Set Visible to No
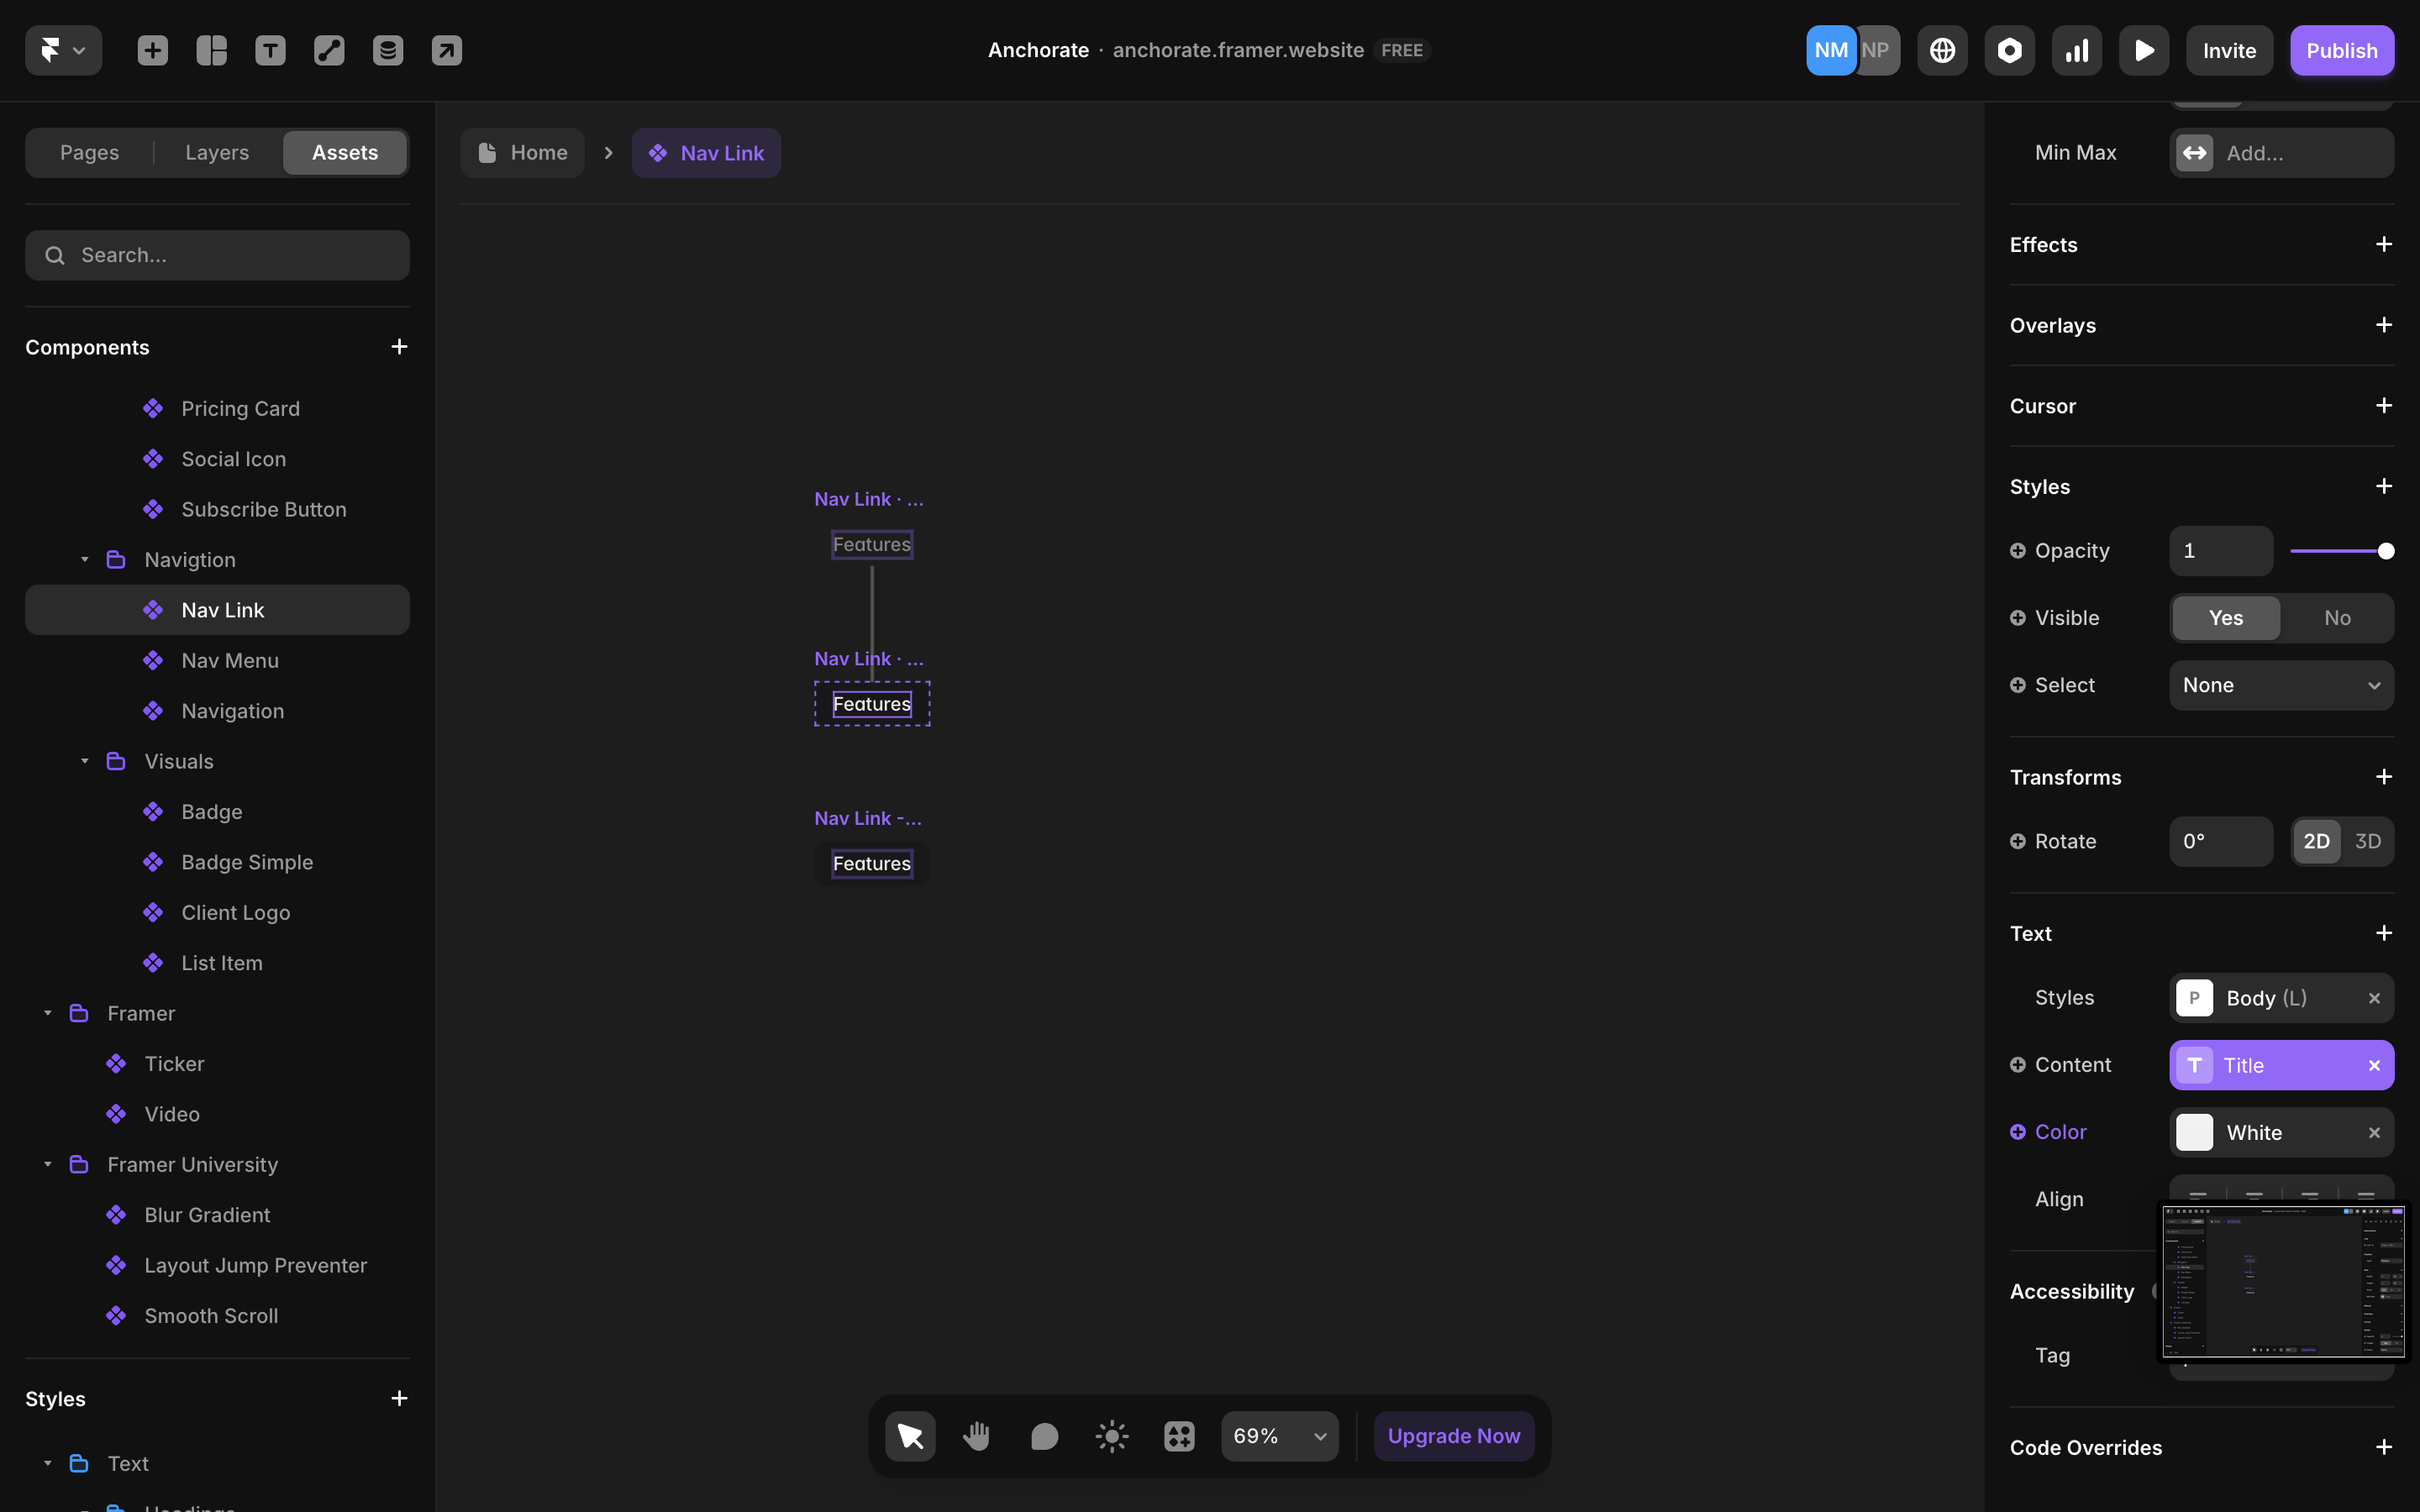Screen dimensions: 2420x1512 pyautogui.click(x=2336, y=618)
